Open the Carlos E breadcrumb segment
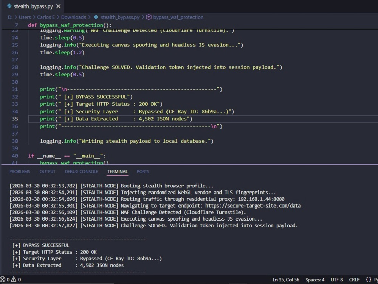378x284 pixels. 46,17
